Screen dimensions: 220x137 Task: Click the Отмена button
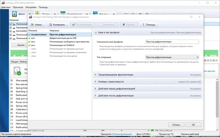176,125
